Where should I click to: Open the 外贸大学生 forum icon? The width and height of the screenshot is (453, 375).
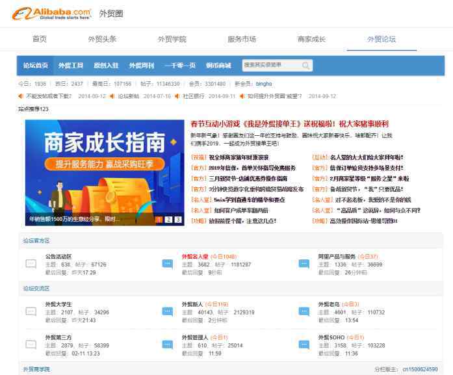coord(31,311)
